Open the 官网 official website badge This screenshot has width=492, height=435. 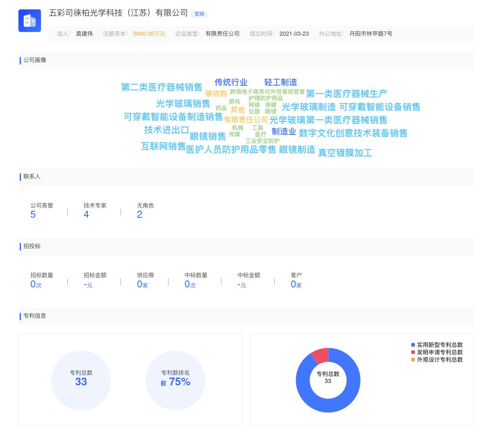coord(200,14)
